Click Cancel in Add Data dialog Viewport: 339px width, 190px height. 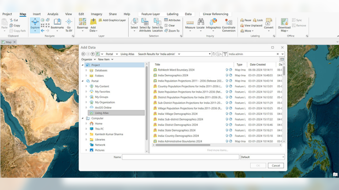(x=275, y=165)
